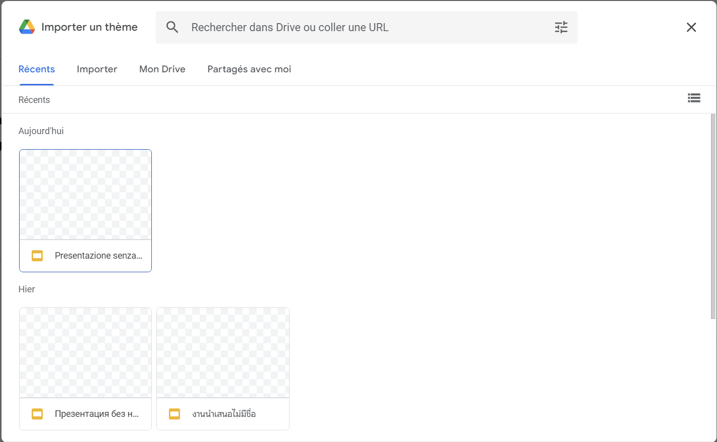
Task: Switch to the Importer tab
Action: [x=97, y=69]
